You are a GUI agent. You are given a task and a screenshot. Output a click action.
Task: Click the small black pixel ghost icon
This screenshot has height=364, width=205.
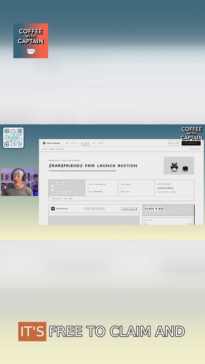click(185, 169)
